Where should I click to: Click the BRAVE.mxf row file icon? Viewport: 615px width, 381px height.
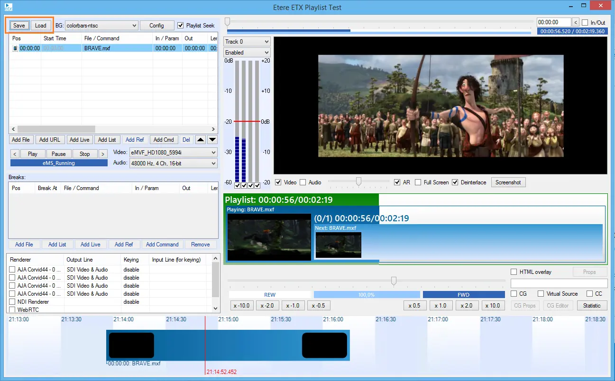pyautogui.click(x=15, y=48)
